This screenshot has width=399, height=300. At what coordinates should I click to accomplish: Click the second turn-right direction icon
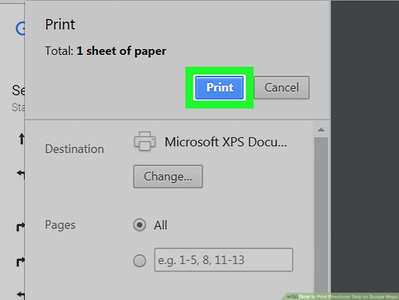(x=21, y=262)
